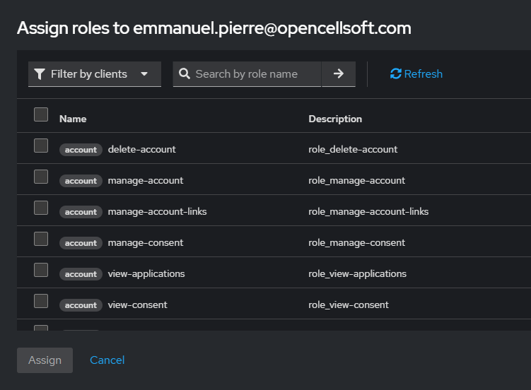Focus the Search by role name field
The image size is (531, 390).
tap(253, 74)
